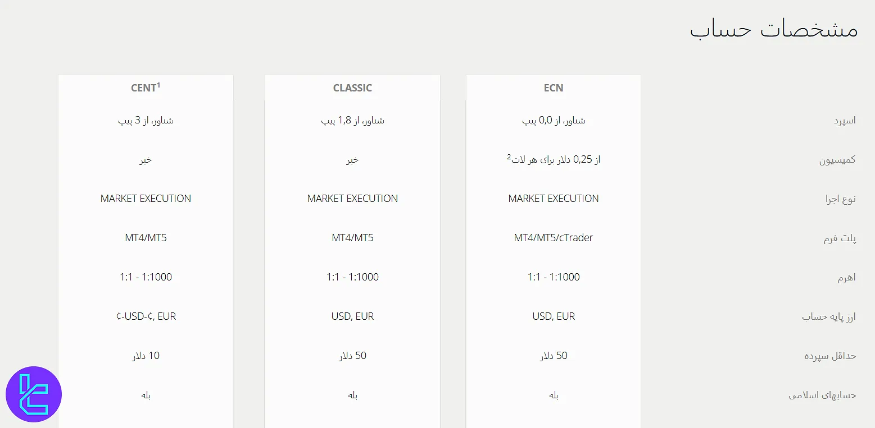
Task: Click بله for CENT Islamic accounts
Action: pos(145,395)
